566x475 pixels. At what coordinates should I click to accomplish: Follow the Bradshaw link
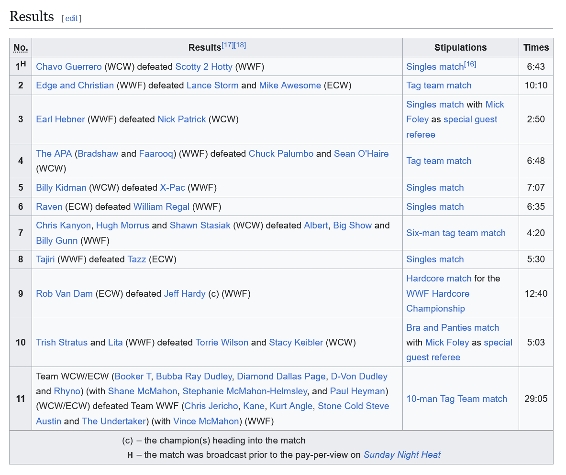point(98,154)
